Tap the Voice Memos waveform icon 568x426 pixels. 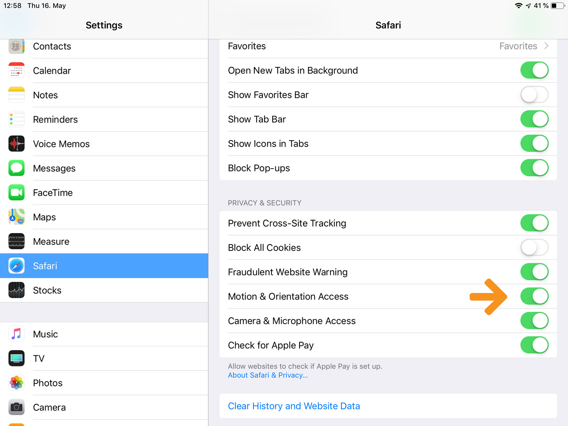click(x=16, y=144)
